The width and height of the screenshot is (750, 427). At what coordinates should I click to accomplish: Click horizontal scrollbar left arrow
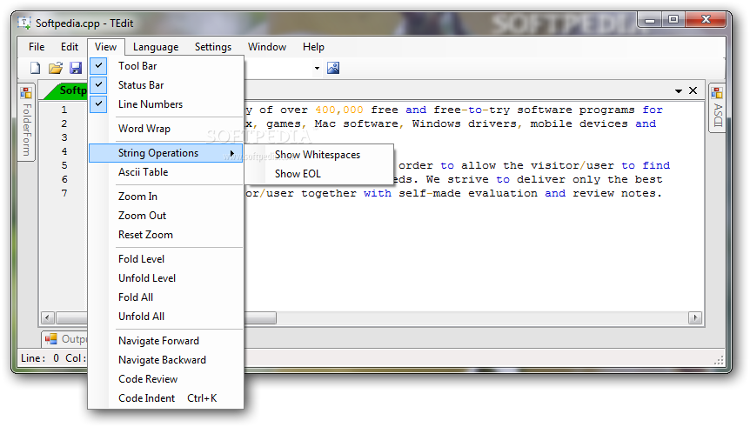click(48, 317)
